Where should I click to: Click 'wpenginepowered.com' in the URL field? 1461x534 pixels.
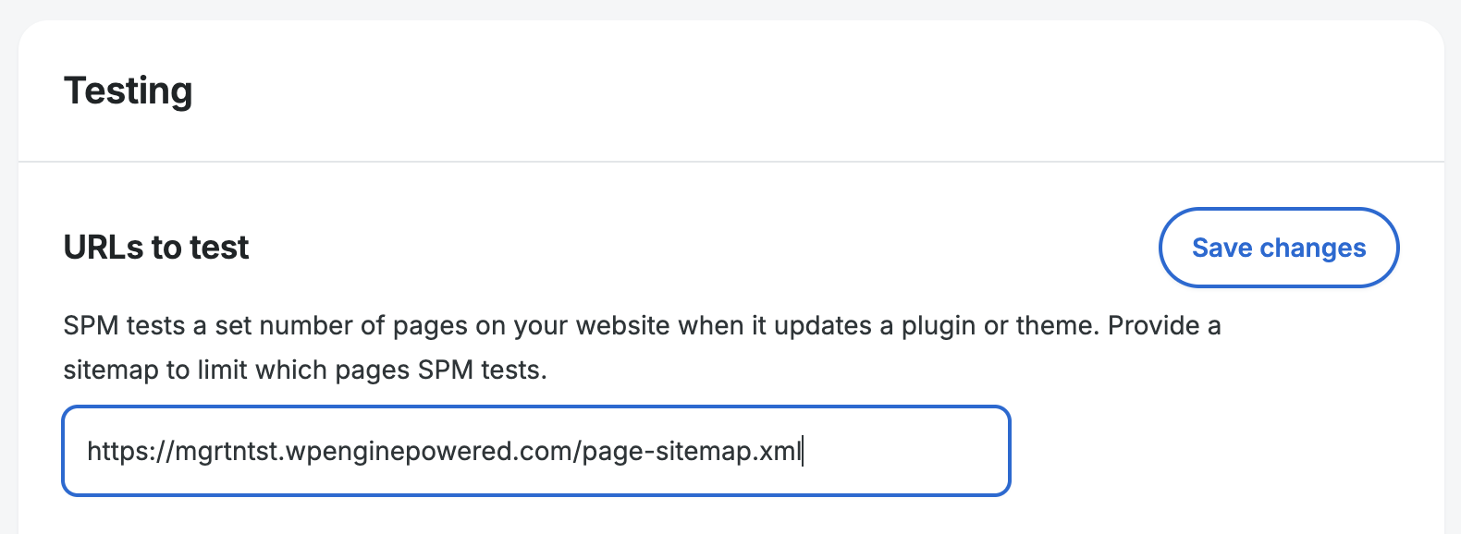430,451
